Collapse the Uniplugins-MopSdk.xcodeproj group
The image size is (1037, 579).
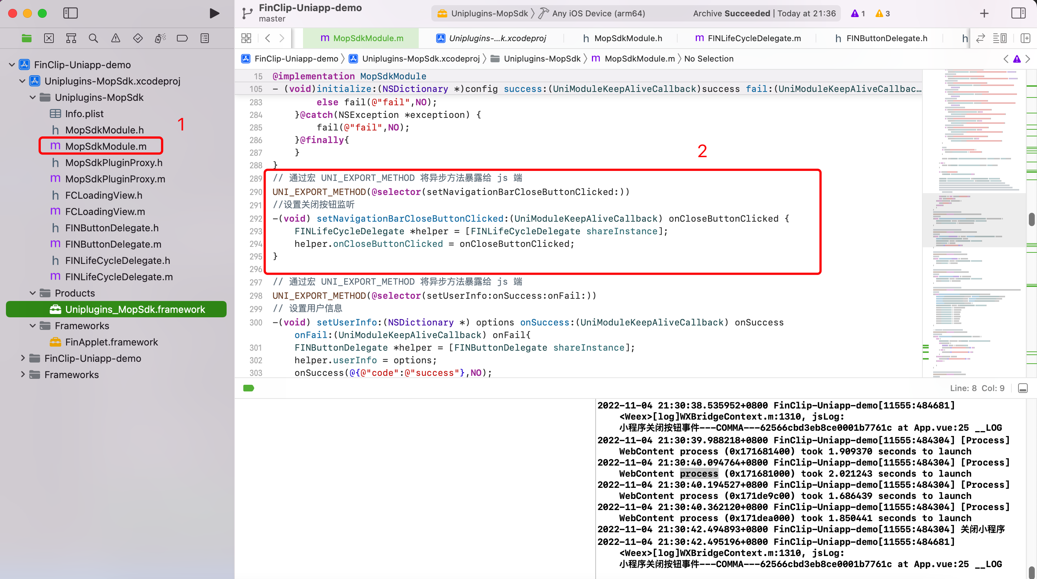(23, 81)
